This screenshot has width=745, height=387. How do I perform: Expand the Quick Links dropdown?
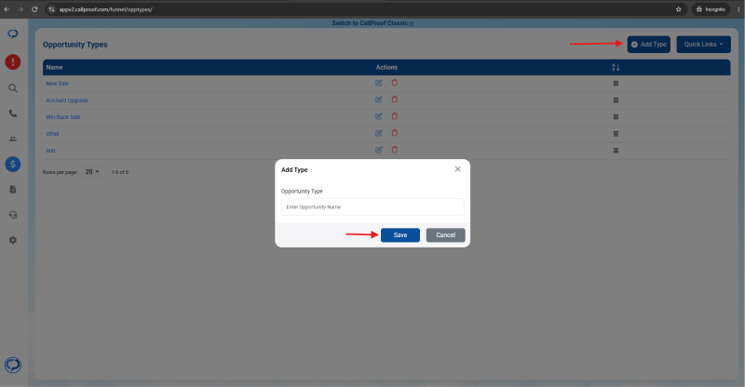(x=703, y=44)
